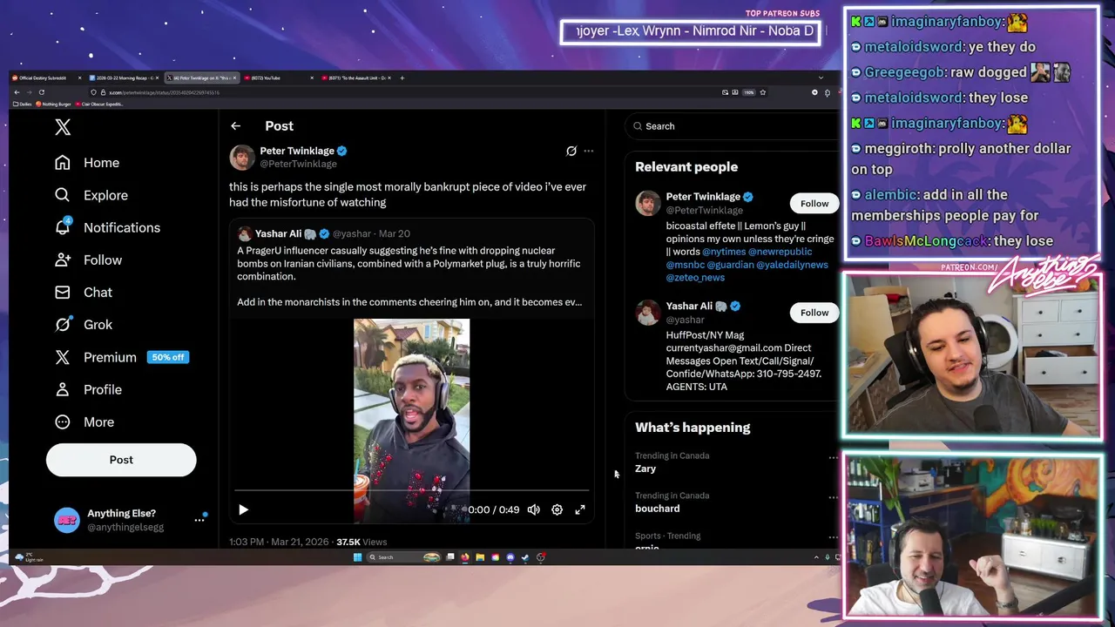Viewport: 1115px width, 627px height.
Task: Click the white Post button
Action: click(x=121, y=460)
